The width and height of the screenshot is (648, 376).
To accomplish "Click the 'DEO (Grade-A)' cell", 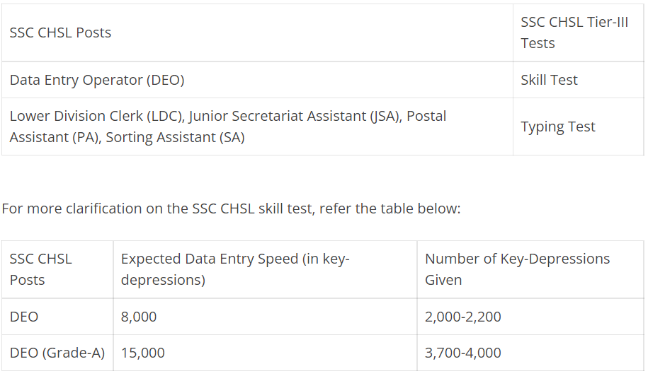I will [x=57, y=353].
